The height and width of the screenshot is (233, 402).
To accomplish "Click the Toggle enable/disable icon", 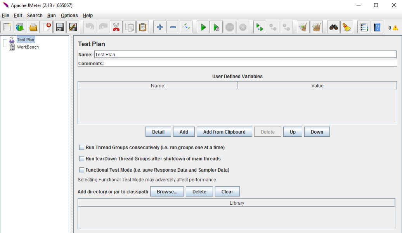I will click(186, 27).
